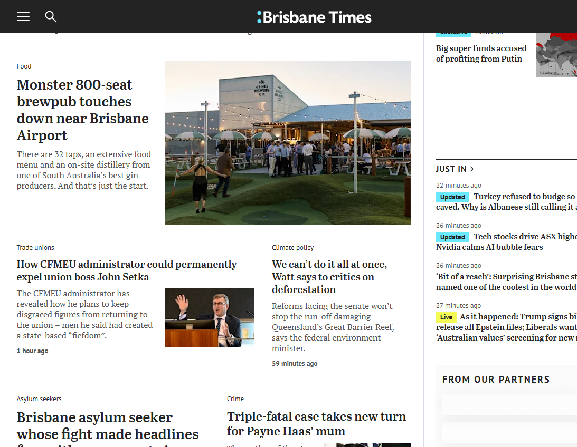Open Watt deforestation critics article
577x447 pixels.
click(x=329, y=277)
